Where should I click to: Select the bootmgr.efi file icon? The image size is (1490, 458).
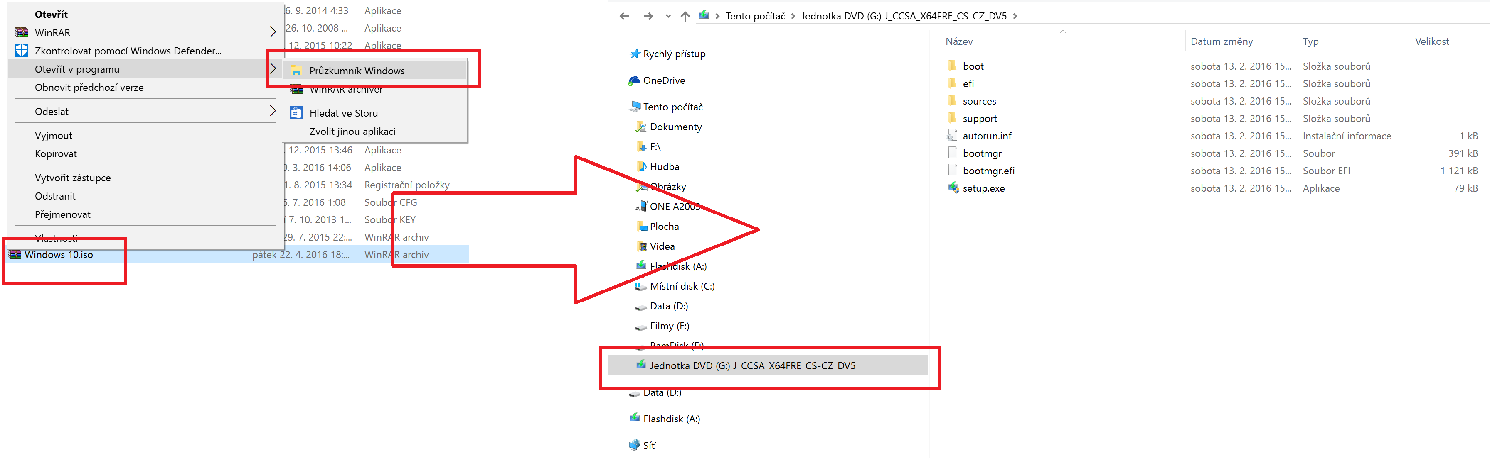[x=953, y=171]
